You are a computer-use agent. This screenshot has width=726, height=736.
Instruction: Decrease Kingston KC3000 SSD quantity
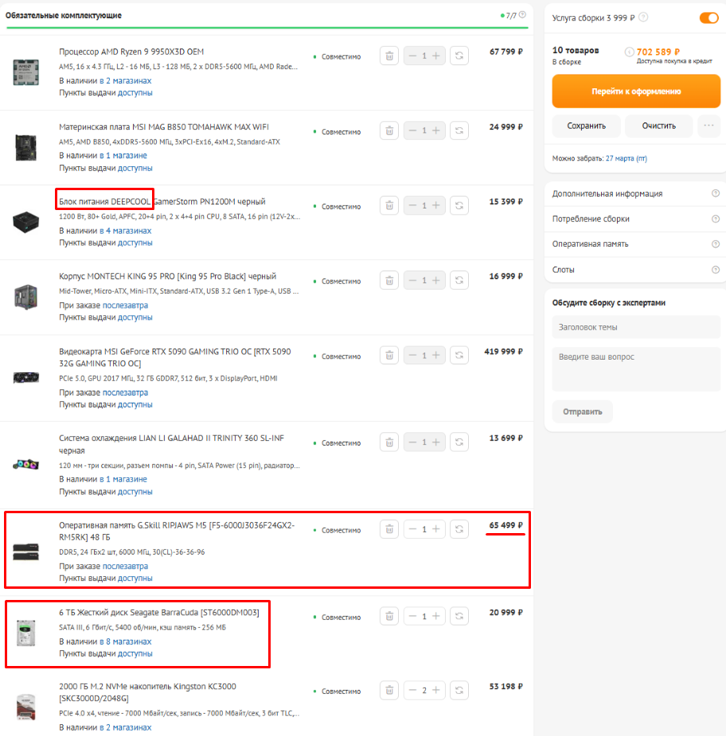412,690
